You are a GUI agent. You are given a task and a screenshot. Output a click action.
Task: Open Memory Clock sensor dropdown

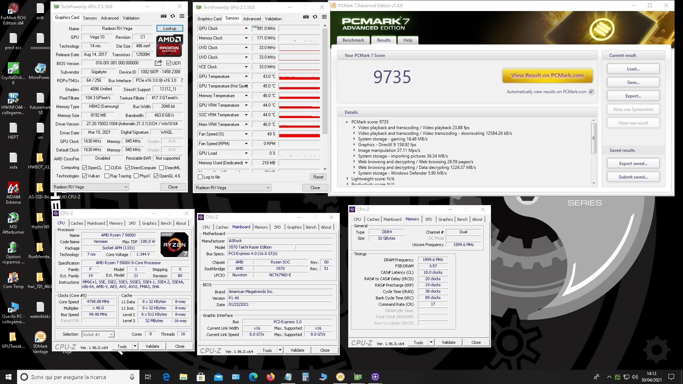(246, 38)
